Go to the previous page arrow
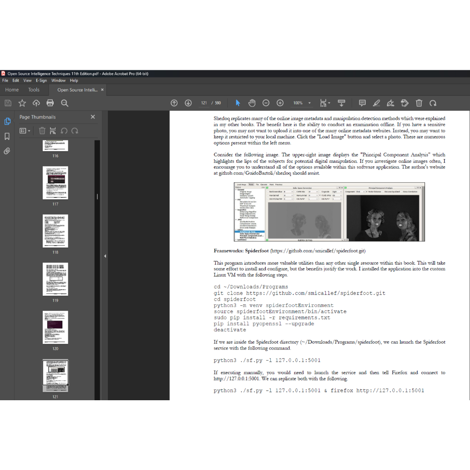Viewport: 470px width, 470px height. [174, 103]
